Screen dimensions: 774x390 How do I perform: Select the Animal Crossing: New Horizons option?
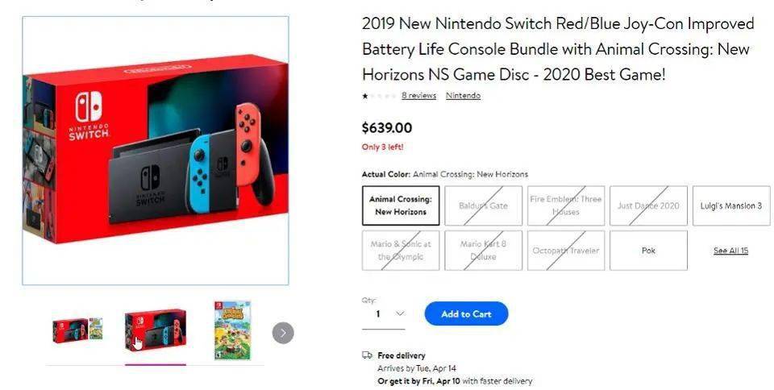401,205
